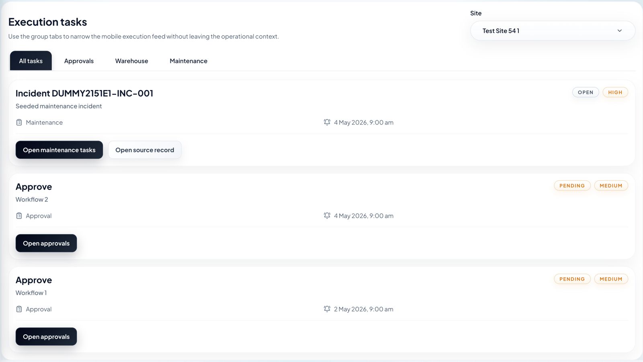The height and width of the screenshot is (362, 643).
Task: Click the Seeded maintenance incident text
Action: coord(59,106)
